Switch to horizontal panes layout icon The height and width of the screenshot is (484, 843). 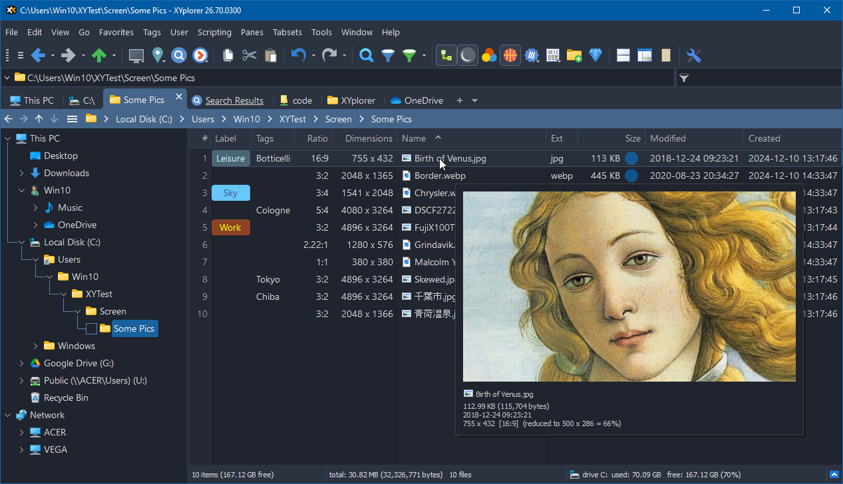tap(623, 55)
